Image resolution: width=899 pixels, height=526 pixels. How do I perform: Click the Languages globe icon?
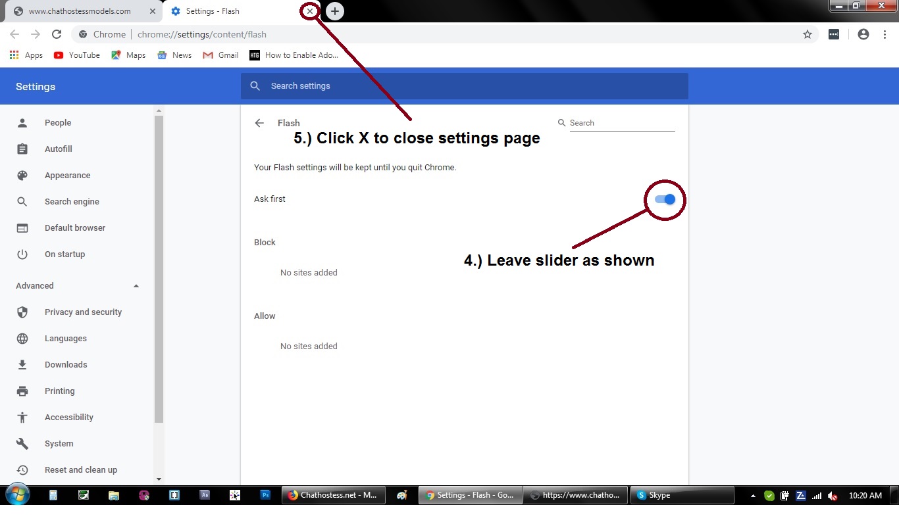coord(22,339)
